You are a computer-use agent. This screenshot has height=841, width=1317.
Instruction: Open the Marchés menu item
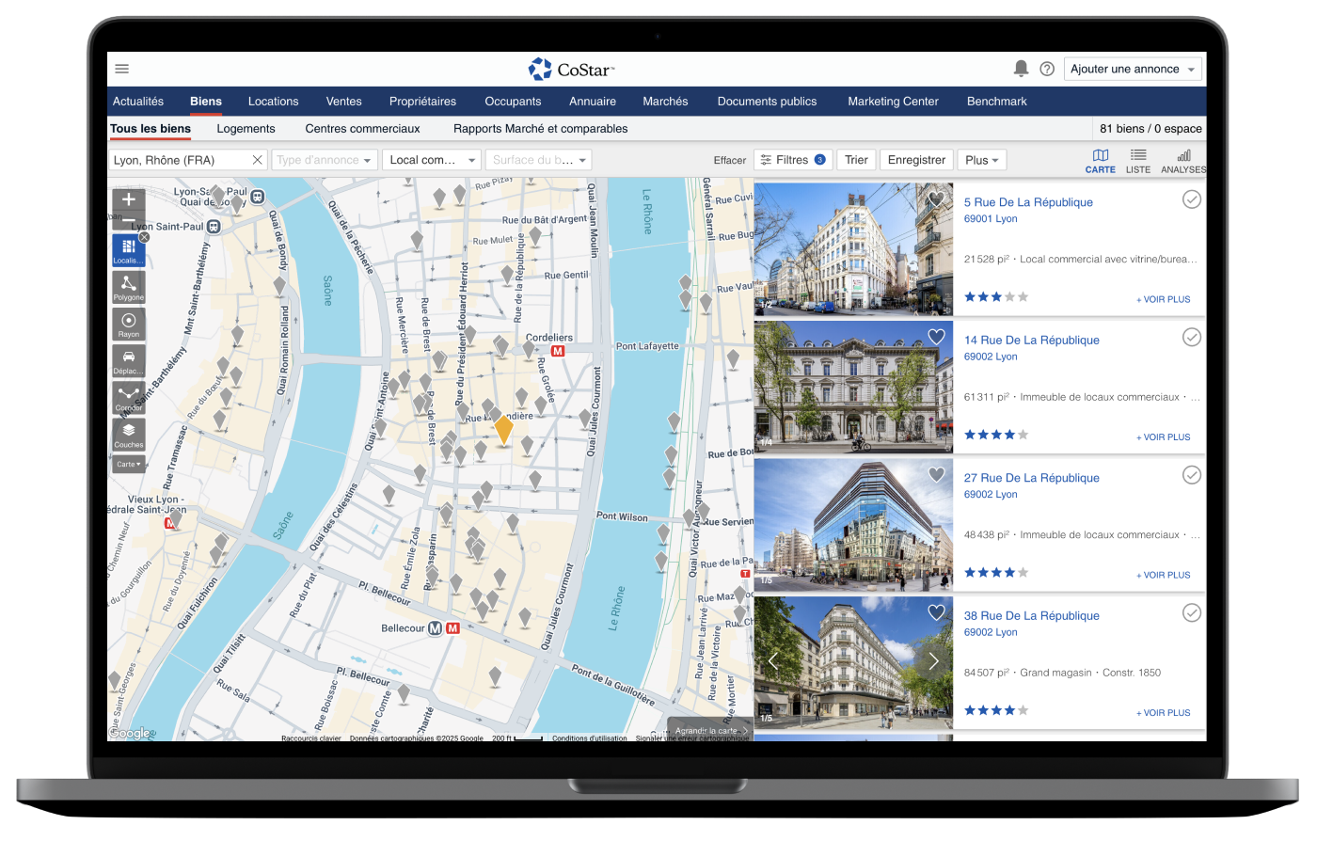665,102
